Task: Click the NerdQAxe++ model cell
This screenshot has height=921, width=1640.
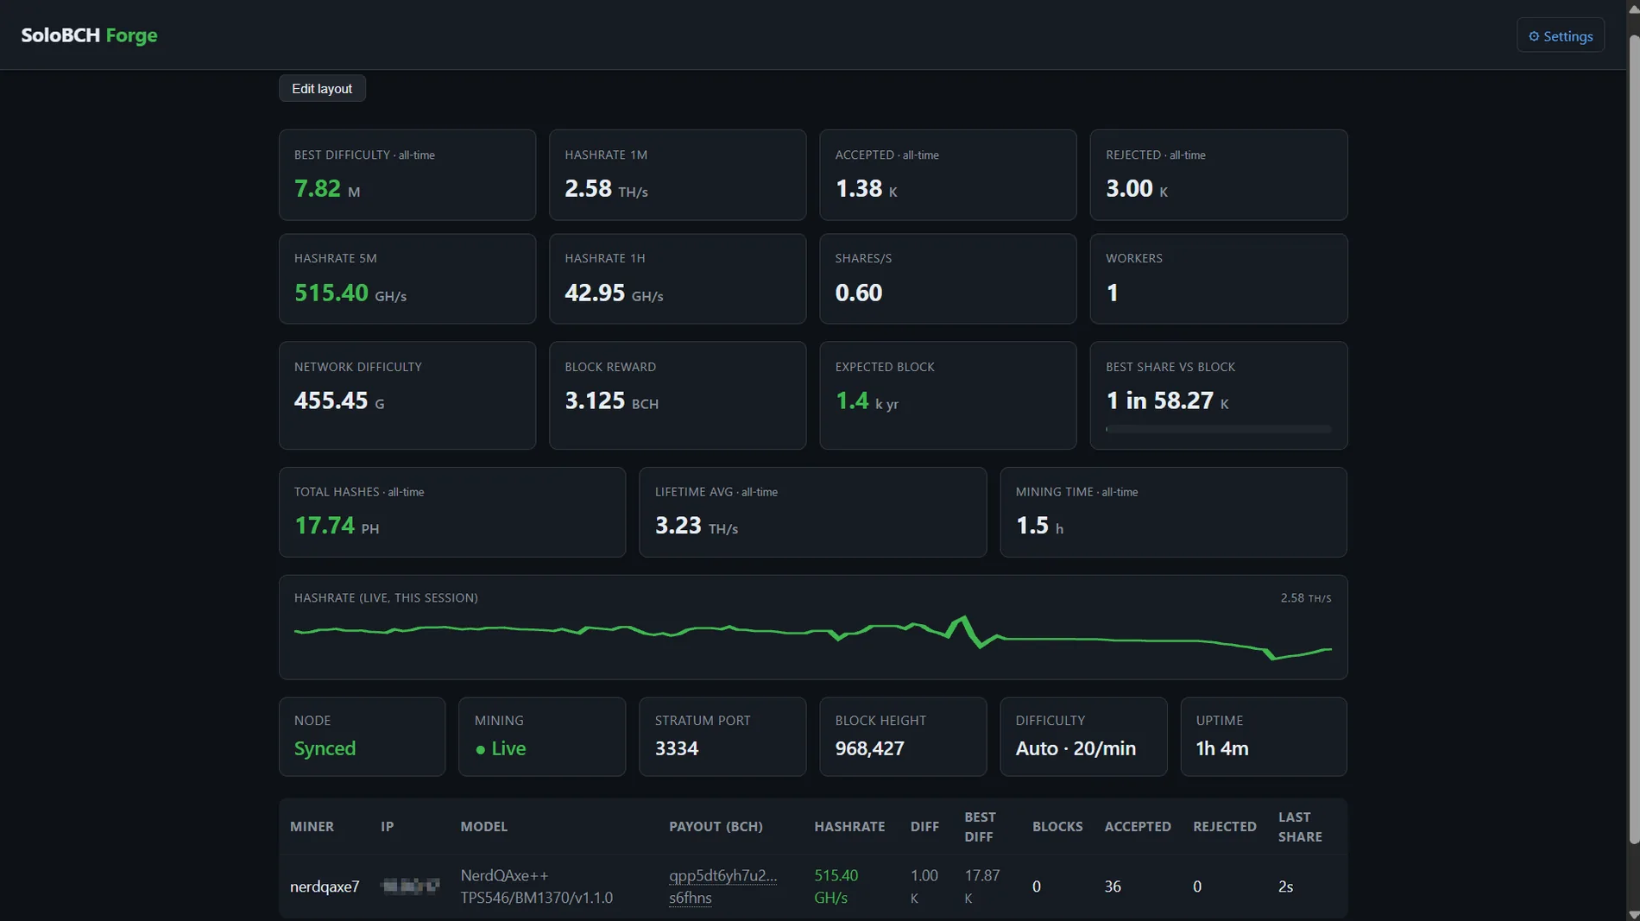Action: [536, 886]
